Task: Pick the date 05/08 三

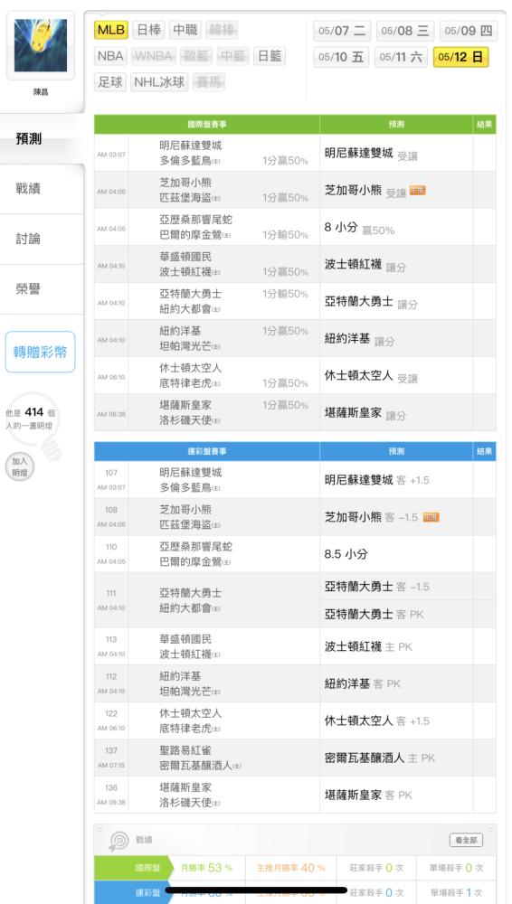Action: click(405, 31)
